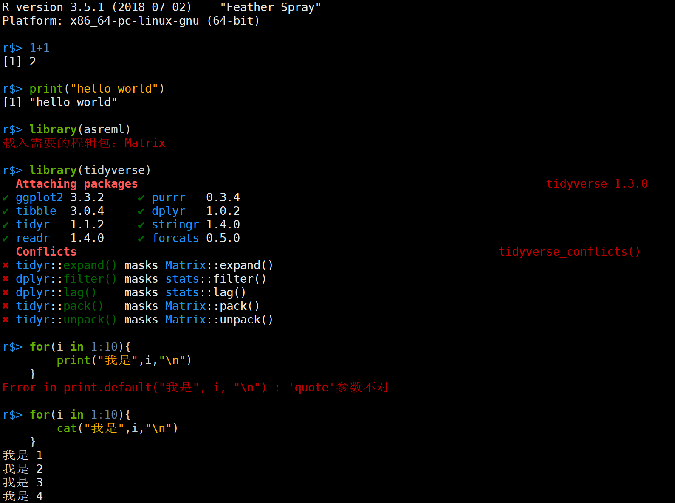Click the '我是 2' output line
675x503 pixels.
tap(23, 469)
